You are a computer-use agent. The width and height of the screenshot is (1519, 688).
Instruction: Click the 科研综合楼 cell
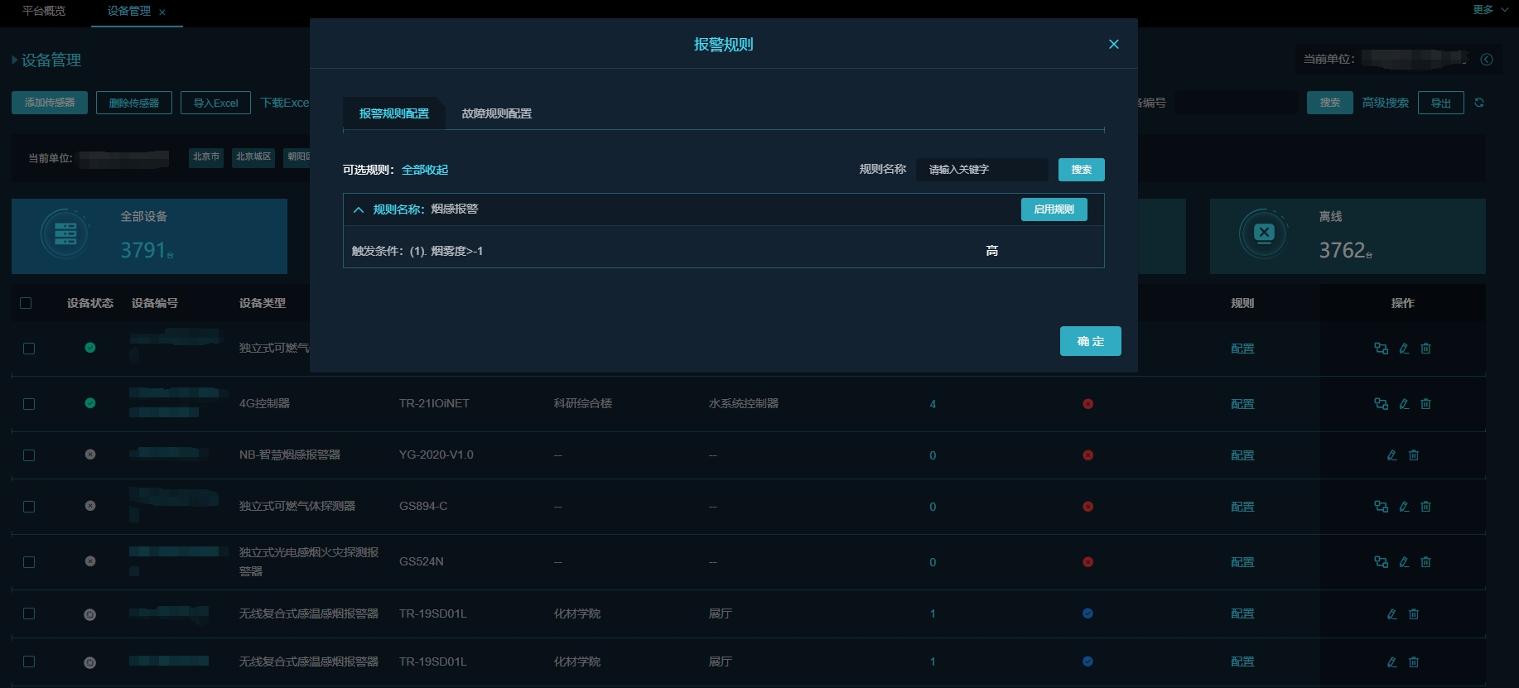[x=583, y=403]
